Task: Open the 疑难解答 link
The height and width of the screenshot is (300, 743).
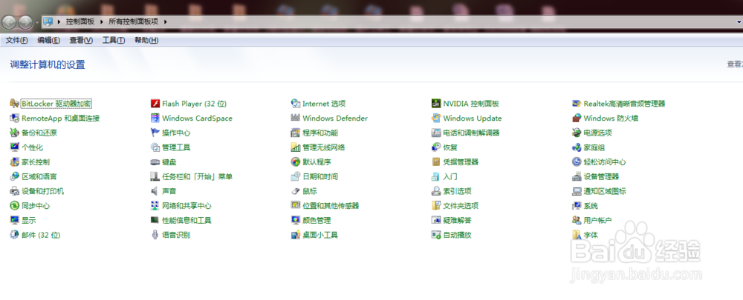Action: pos(457,221)
